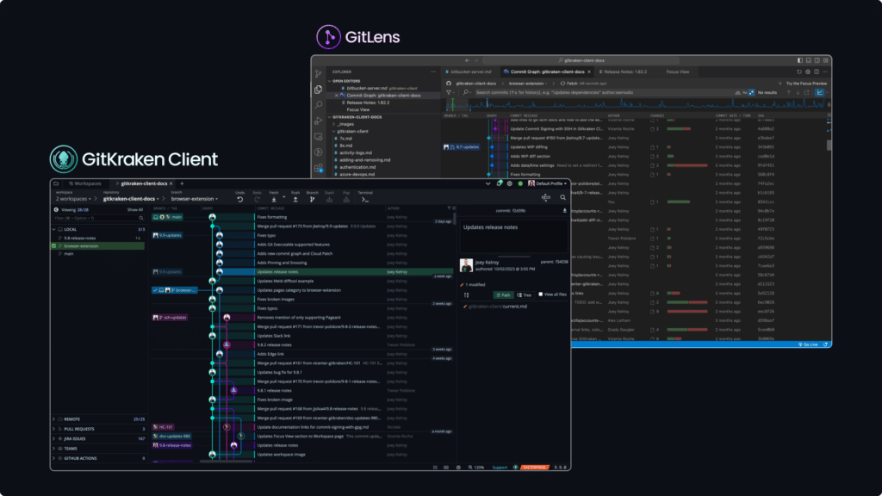Click the Undo icon in GitKraken toolbar

[240, 199]
